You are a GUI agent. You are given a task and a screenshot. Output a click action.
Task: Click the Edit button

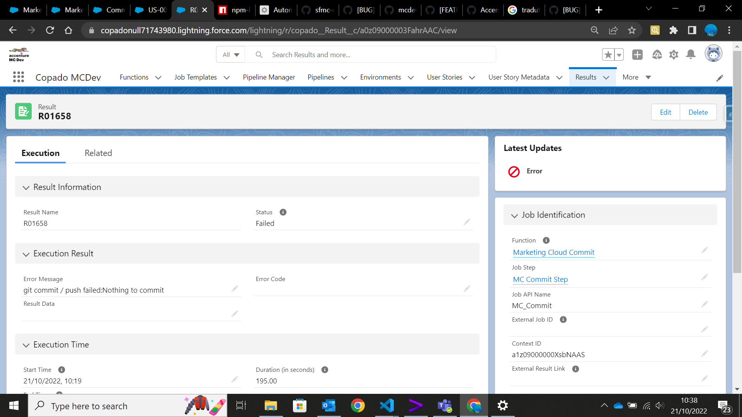pos(665,112)
